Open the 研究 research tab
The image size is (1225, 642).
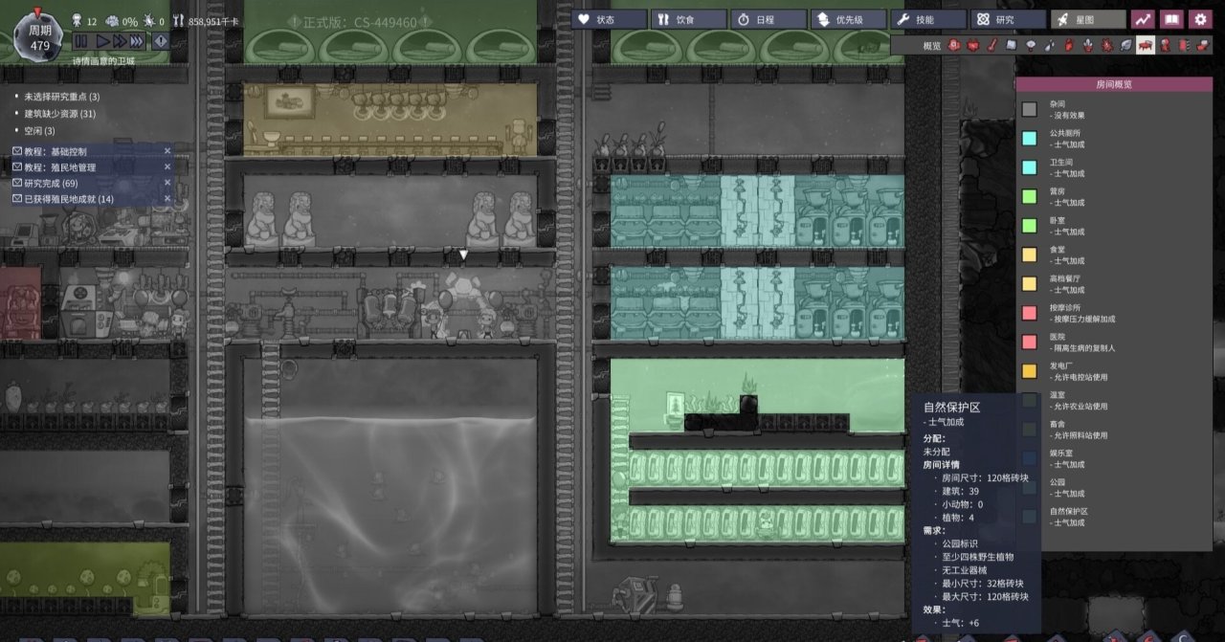point(1007,19)
